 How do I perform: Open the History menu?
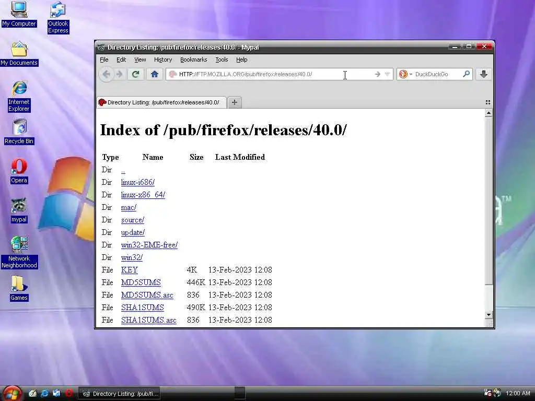point(163,60)
